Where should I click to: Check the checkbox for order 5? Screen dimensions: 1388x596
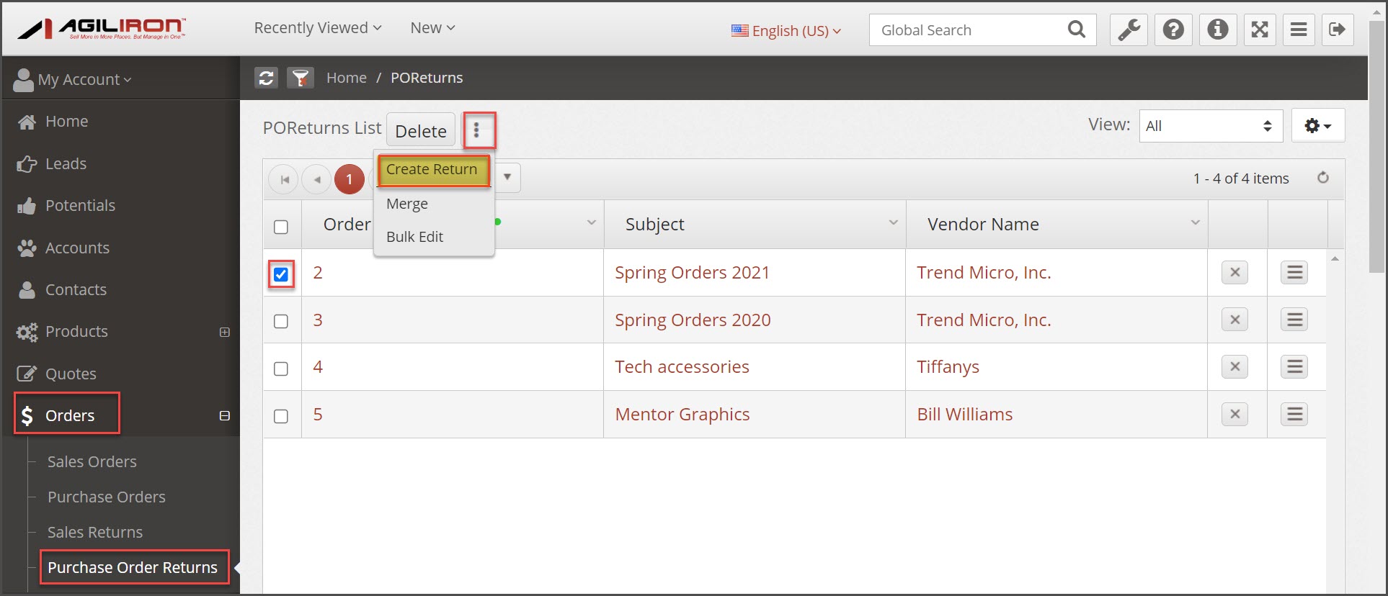pos(281,416)
